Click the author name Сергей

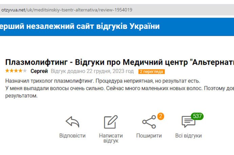point(39,71)
